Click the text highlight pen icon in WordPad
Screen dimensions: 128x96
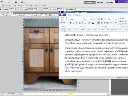point(89,23)
